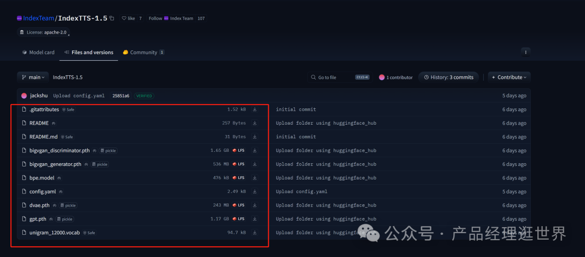Select Files and versions tab
The width and height of the screenshot is (585, 257).
[x=89, y=52]
